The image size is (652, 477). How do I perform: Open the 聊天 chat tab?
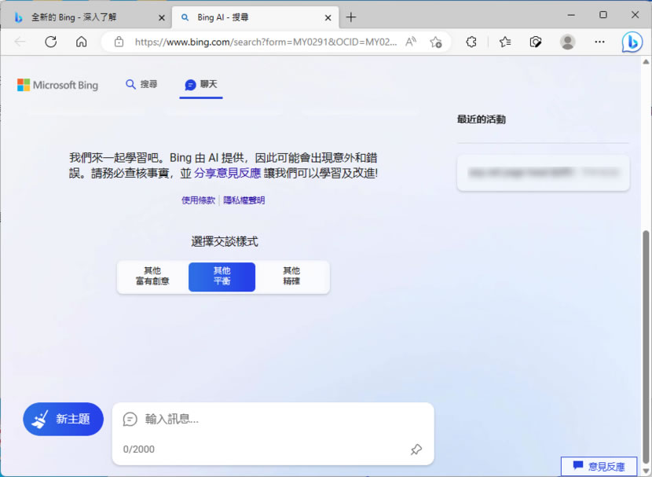[201, 85]
